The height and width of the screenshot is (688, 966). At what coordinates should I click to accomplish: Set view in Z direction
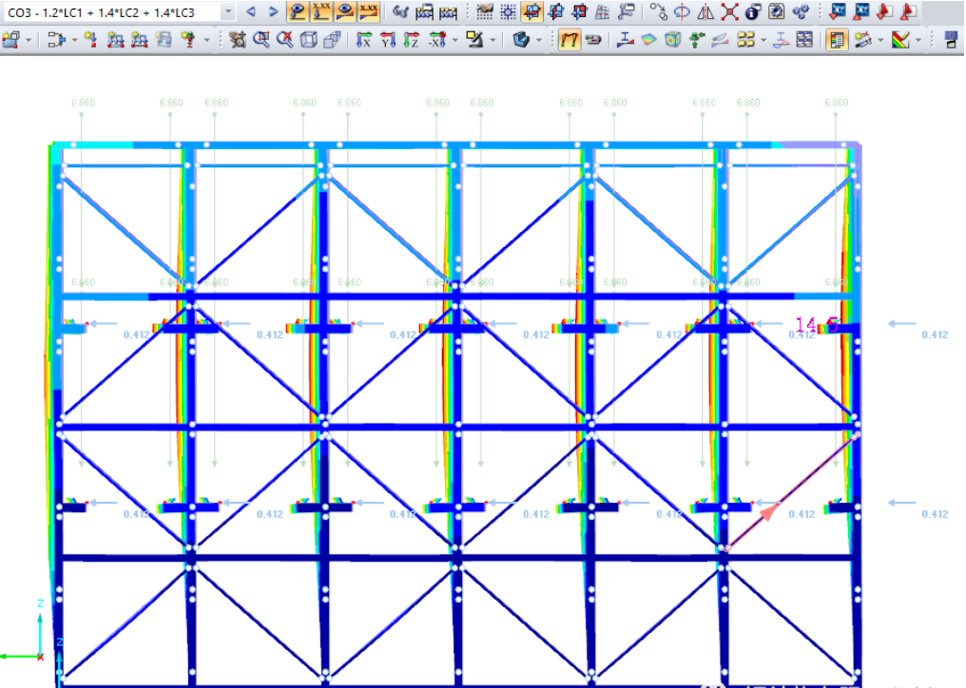click(411, 40)
